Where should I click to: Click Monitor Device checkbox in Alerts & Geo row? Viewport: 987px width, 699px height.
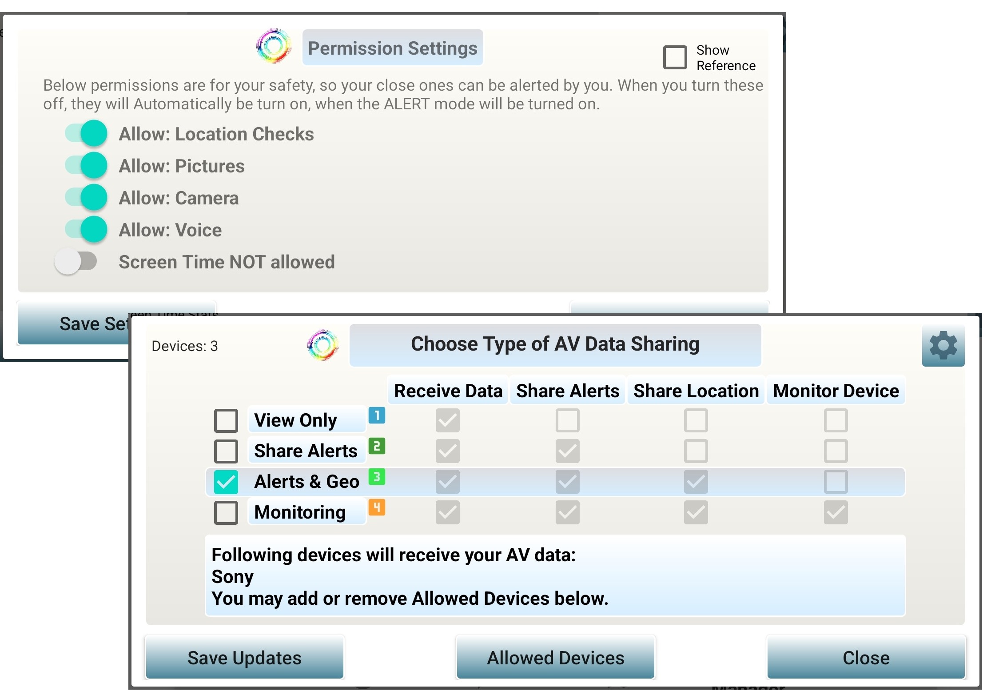836,482
